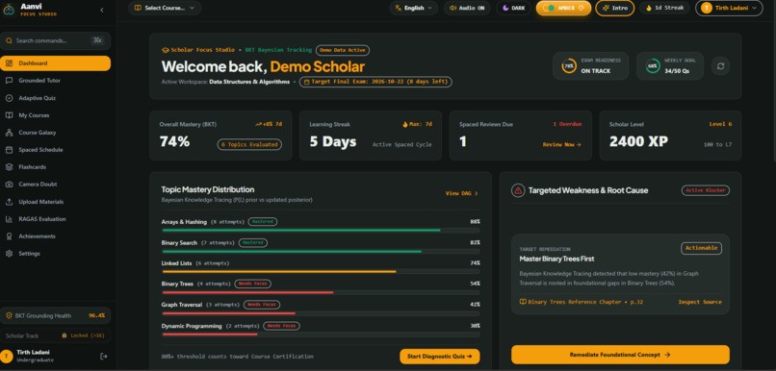Click the Max: 7d flame label

[417, 125]
